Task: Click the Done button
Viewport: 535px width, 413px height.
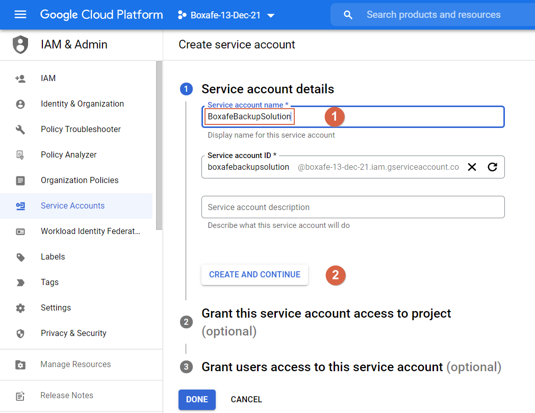Action: coord(197,400)
